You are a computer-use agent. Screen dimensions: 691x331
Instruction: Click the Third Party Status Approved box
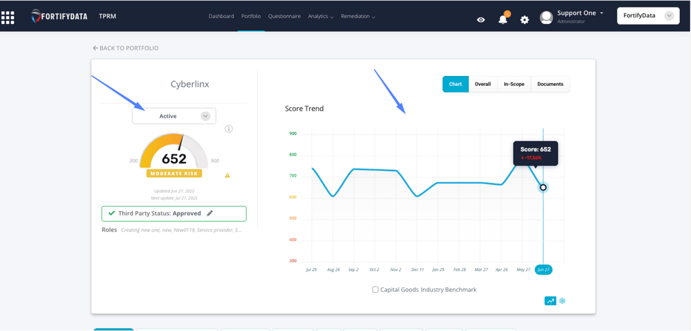pyautogui.click(x=174, y=214)
